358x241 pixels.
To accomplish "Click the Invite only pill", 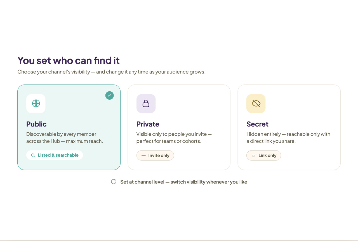I will pyautogui.click(x=155, y=156).
